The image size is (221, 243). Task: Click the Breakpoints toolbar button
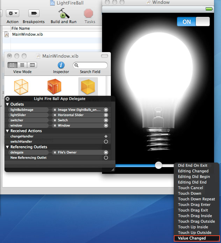(x=34, y=13)
